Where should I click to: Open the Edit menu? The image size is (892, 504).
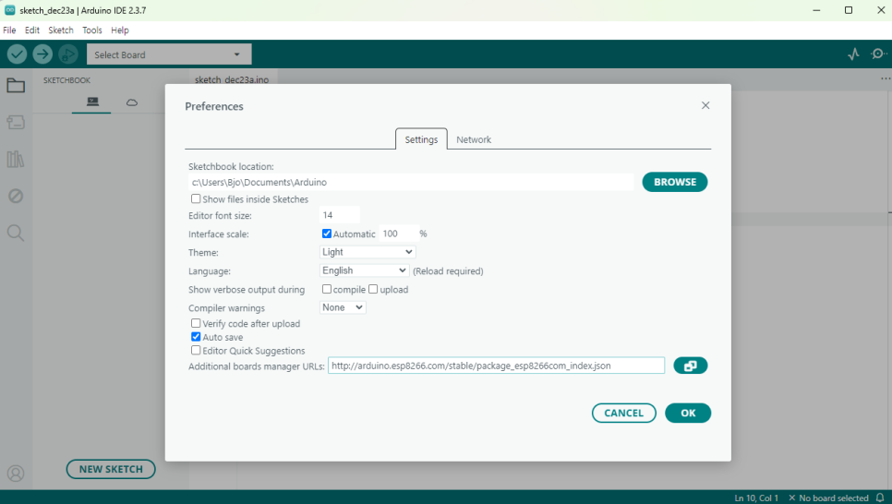pos(31,30)
